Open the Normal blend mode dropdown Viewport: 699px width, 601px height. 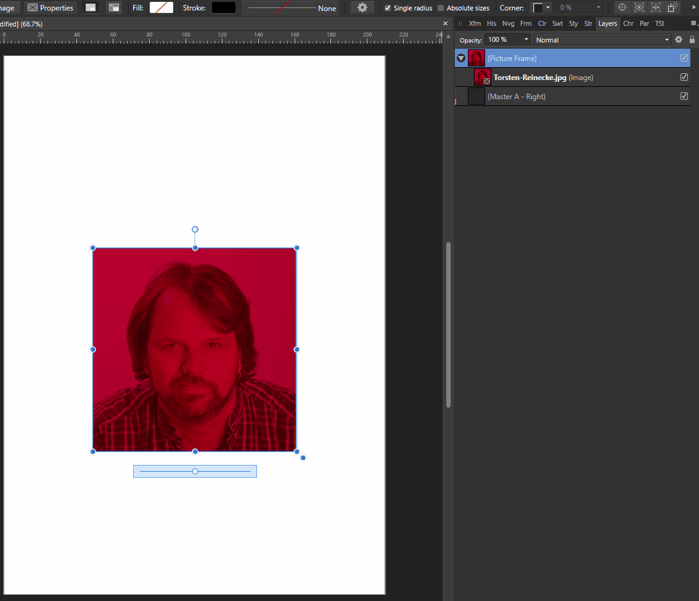(602, 39)
